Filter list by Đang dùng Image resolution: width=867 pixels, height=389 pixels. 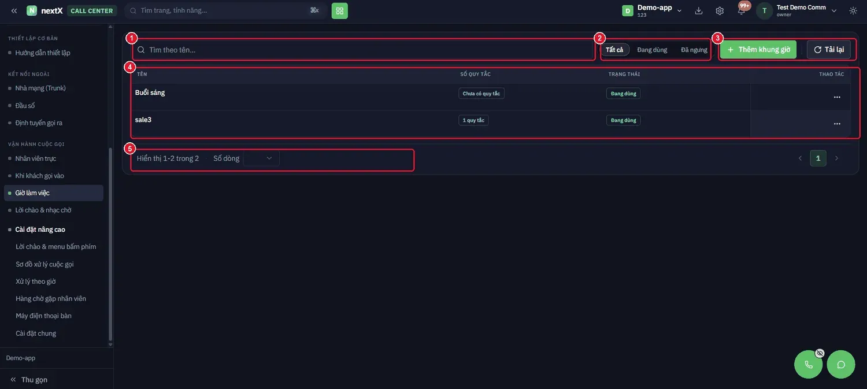tap(652, 50)
